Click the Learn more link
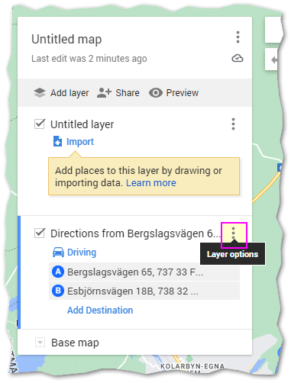The image size is (291, 383). 151,183
